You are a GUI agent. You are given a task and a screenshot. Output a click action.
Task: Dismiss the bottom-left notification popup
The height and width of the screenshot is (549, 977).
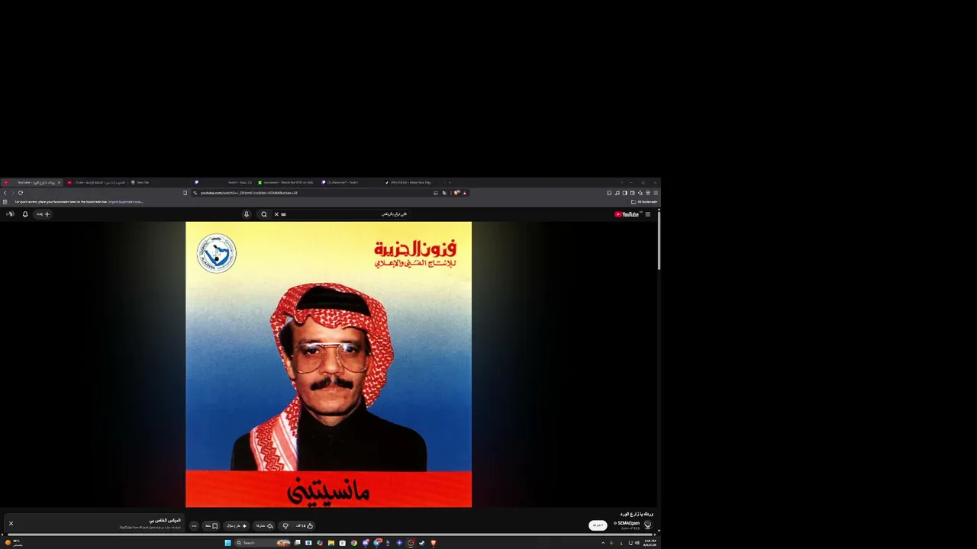[x=11, y=523]
